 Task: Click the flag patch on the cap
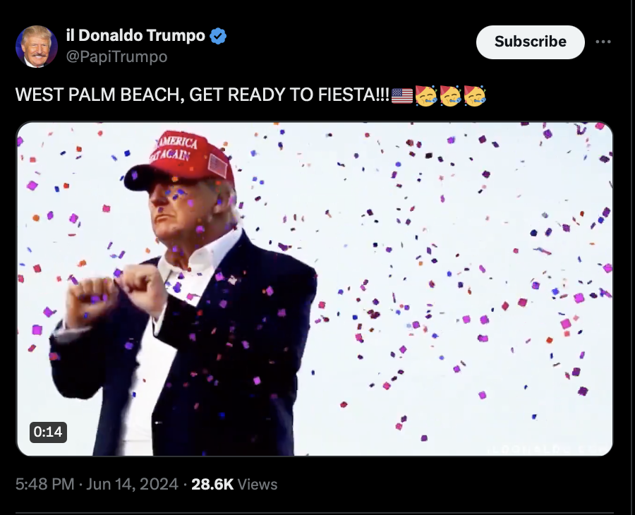point(218,165)
